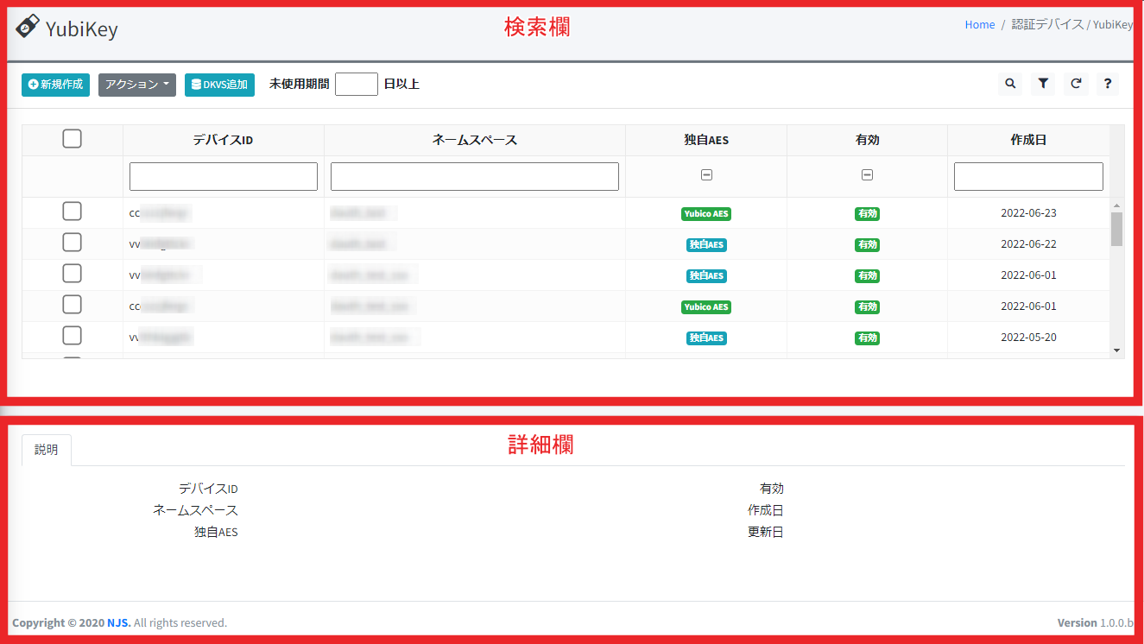The height and width of the screenshot is (644, 1144).
Task: Click the 認証デバイス breadcrumb text
Action: [1047, 25]
